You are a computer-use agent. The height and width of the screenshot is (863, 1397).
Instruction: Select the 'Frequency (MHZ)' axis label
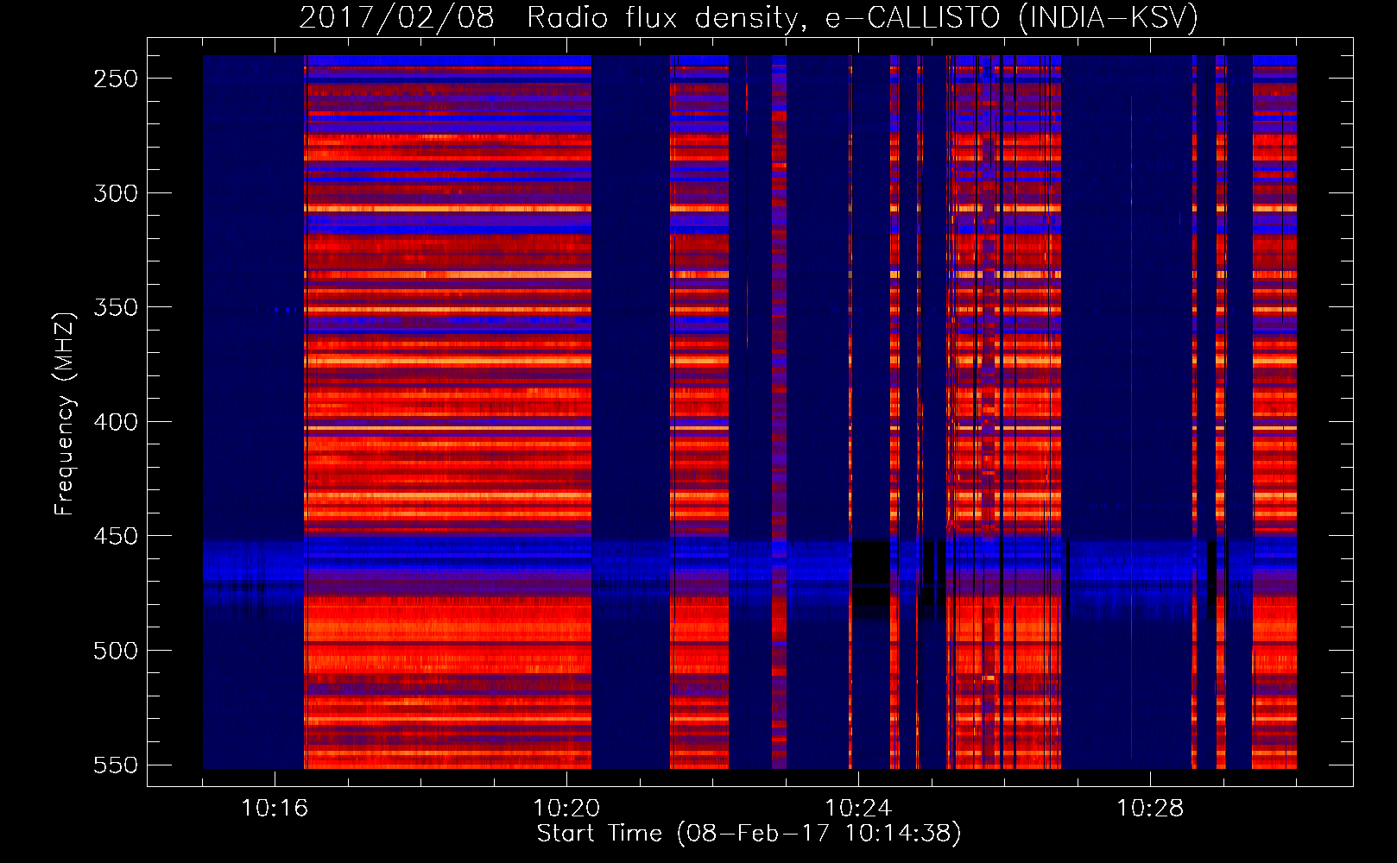65,414
